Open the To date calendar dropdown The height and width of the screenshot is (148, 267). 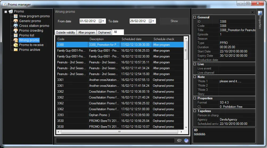(x=152, y=21)
